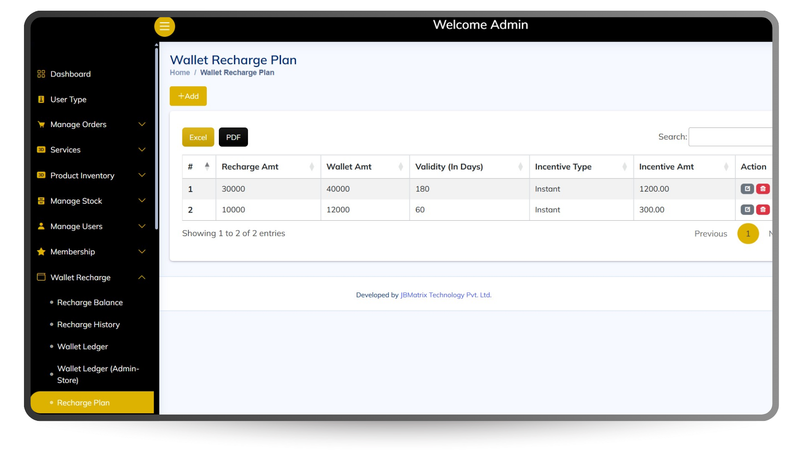Collapse the Wallet Recharge menu
The height and width of the screenshot is (468, 803).
(x=142, y=277)
